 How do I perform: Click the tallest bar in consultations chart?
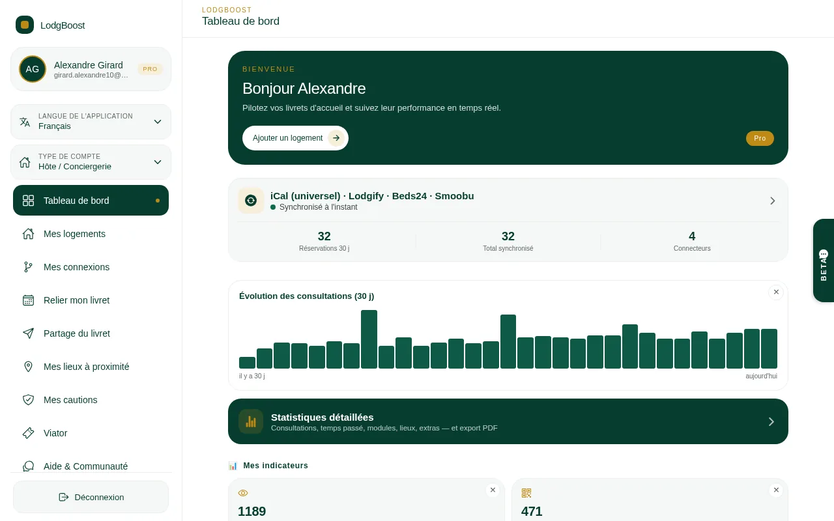pos(369,339)
